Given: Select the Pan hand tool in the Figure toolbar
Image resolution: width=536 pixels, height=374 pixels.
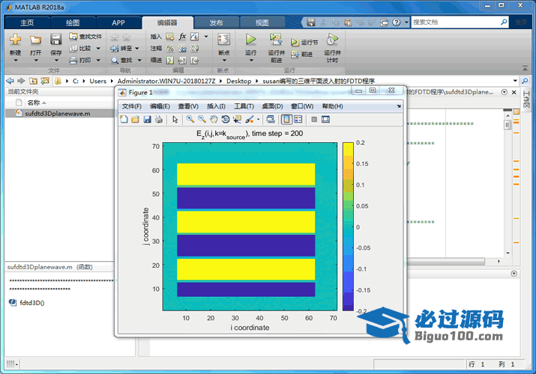Looking at the screenshot, I should [214, 119].
